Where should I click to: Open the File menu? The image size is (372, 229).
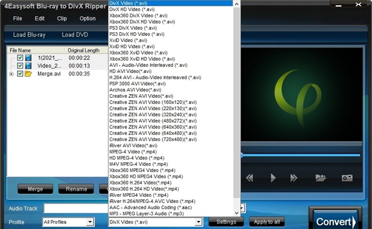17,19
